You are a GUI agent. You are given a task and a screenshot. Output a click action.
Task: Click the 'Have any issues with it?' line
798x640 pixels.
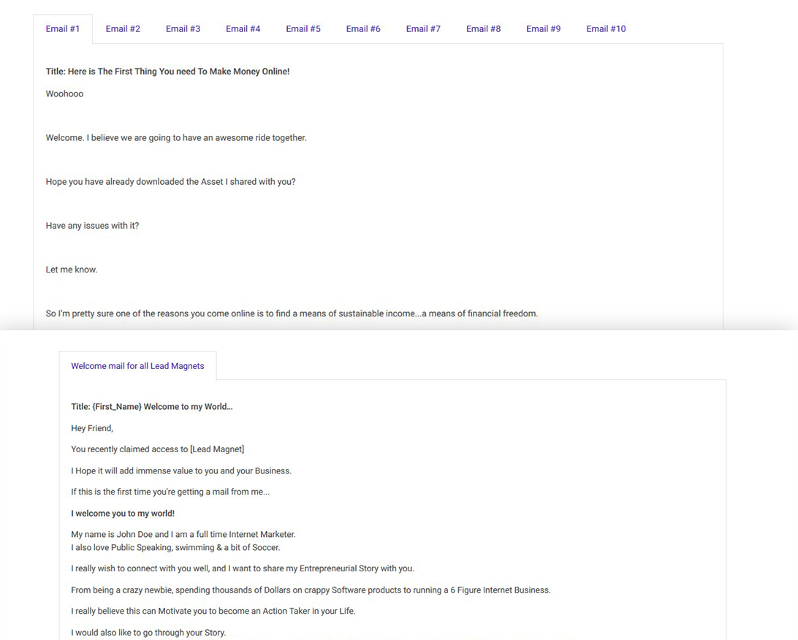[x=92, y=226]
